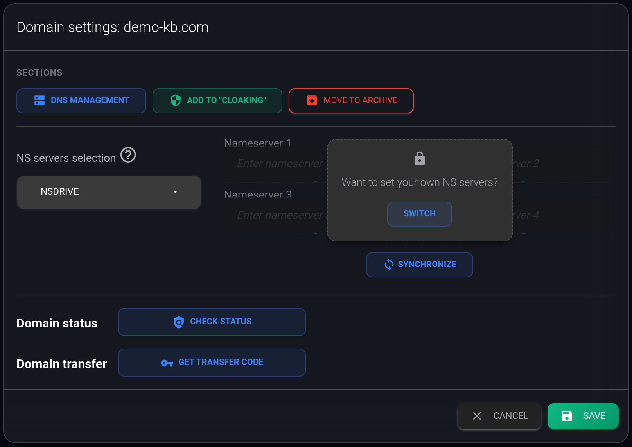This screenshot has height=447, width=632.
Task: Click the 'Domain settings: demo-kb.com' title
Action: (113, 27)
